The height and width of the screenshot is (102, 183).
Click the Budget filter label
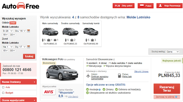coord(9,93)
